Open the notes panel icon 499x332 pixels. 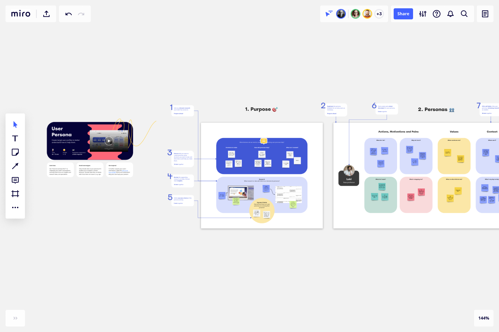click(x=485, y=14)
